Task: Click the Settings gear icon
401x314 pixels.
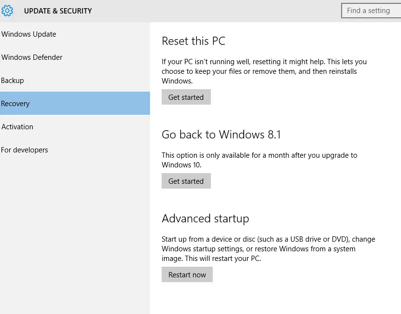Action: pos(7,11)
